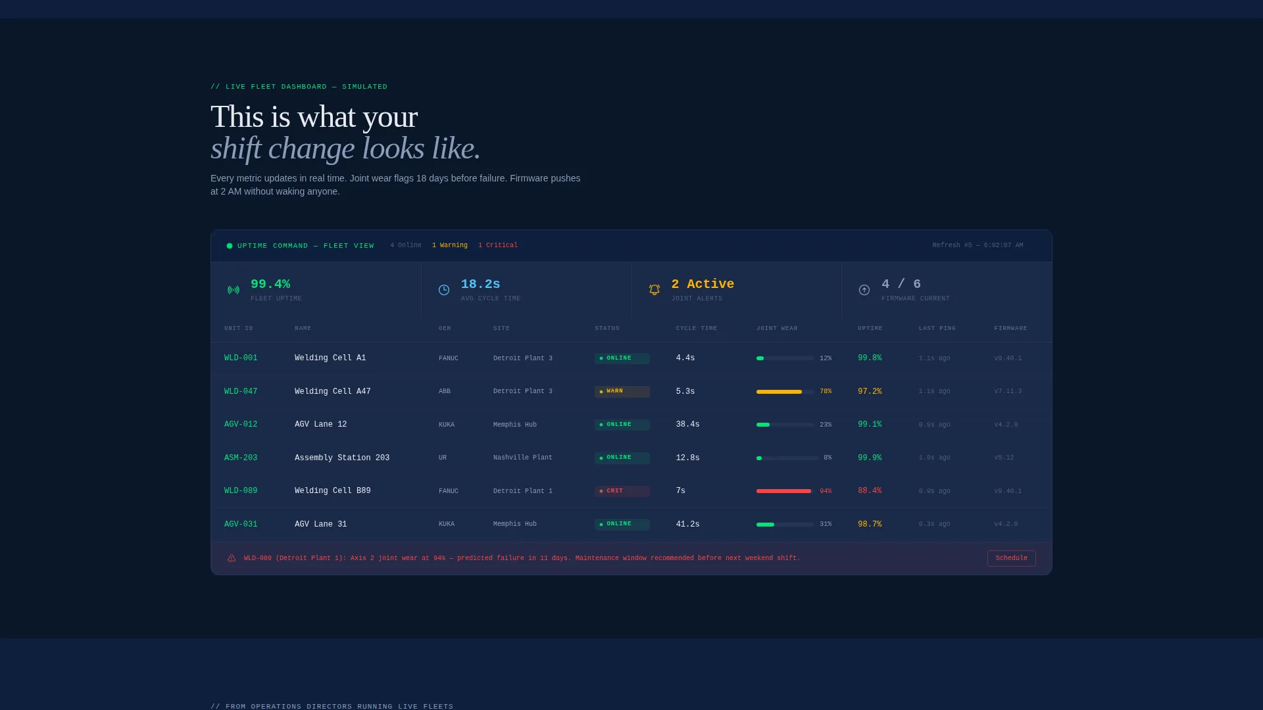Click the CYCLE TIME column header
Screen dimensions: 1263x710
coord(697,328)
